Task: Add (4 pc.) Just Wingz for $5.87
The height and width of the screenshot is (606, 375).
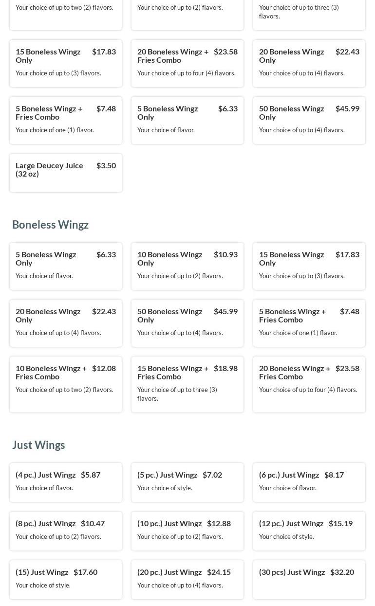Action: click(x=66, y=482)
